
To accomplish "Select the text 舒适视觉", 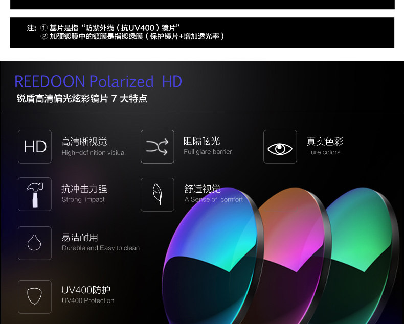I will tap(203, 189).
